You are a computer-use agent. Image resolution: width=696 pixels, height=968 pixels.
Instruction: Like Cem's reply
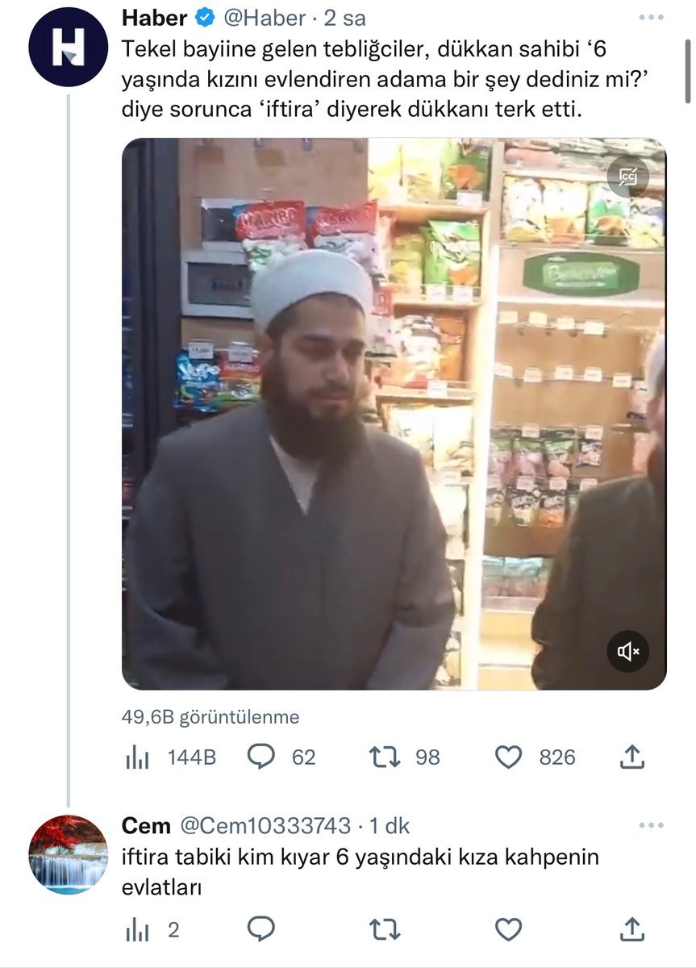pos(508,929)
